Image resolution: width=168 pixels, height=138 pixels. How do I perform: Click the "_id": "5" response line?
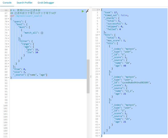[119, 55]
